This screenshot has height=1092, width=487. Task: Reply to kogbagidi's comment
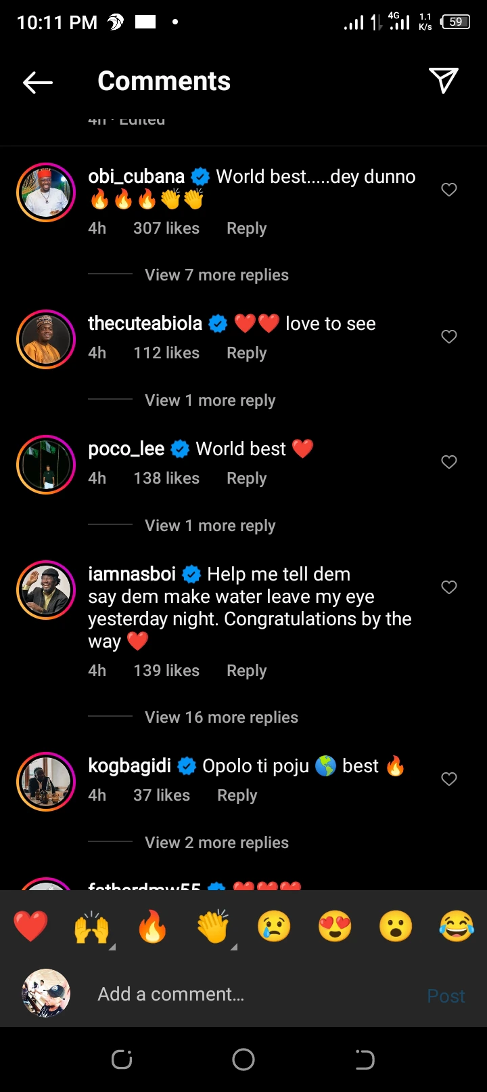(x=237, y=795)
